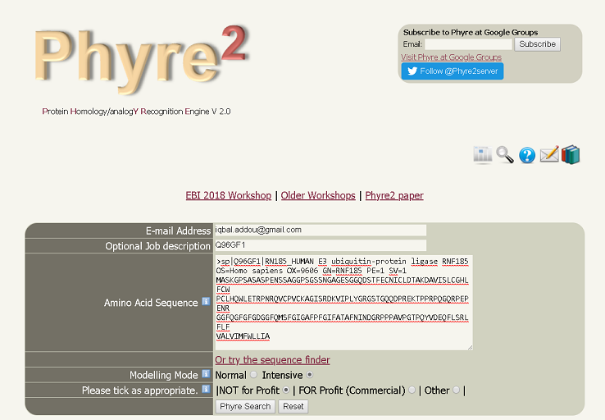Click inside the Amino Acid Sequence textarea

point(343,302)
